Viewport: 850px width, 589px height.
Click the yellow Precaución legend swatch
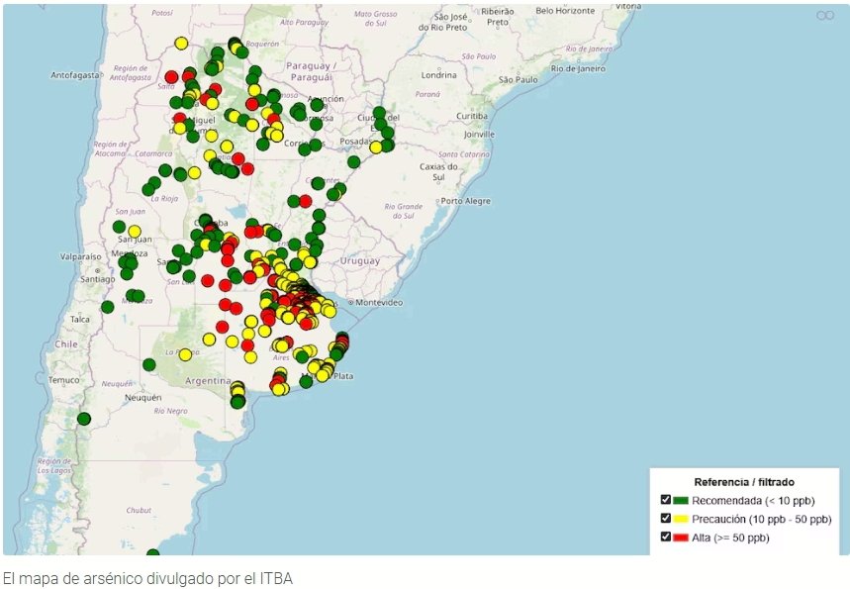pyautogui.click(x=681, y=519)
